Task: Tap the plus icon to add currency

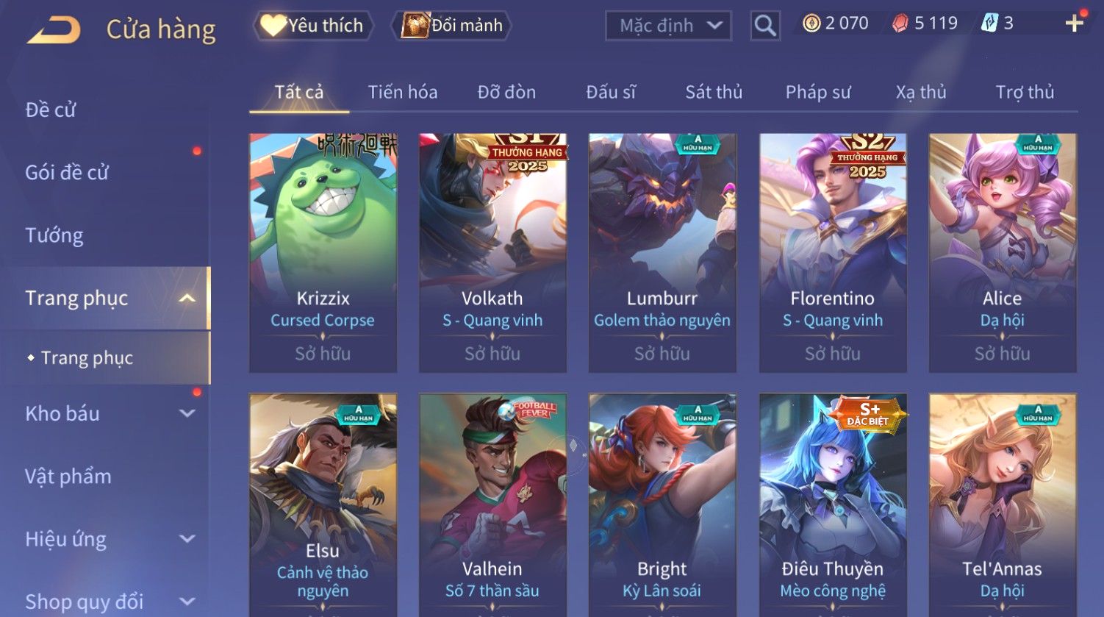Action: coord(1074,24)
